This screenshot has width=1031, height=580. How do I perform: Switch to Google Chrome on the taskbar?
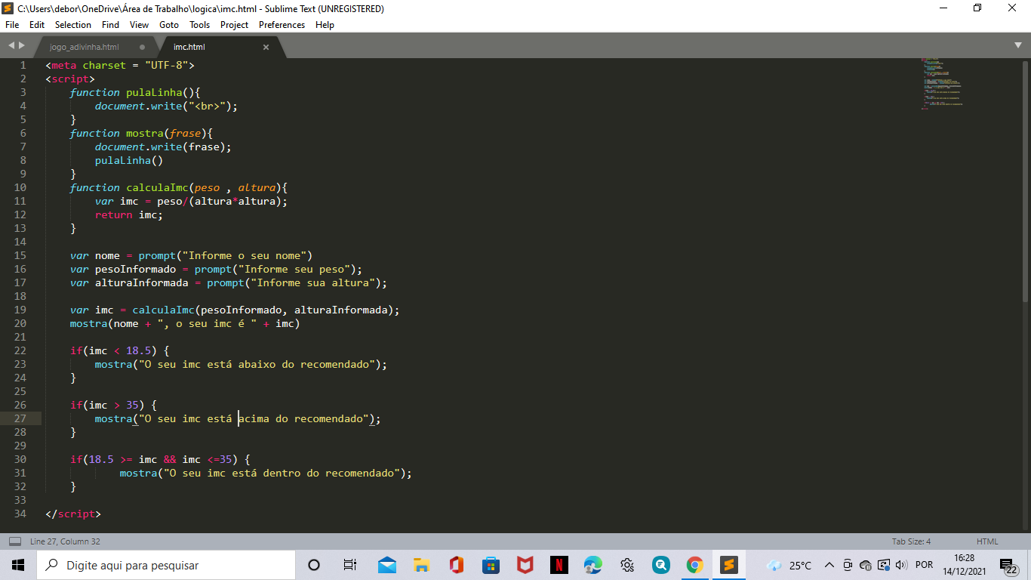(695, 565)
